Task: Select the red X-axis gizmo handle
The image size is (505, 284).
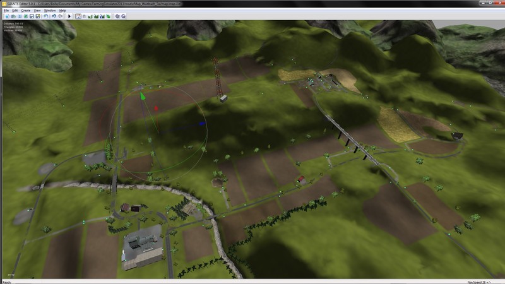Action: coord(156,108)
